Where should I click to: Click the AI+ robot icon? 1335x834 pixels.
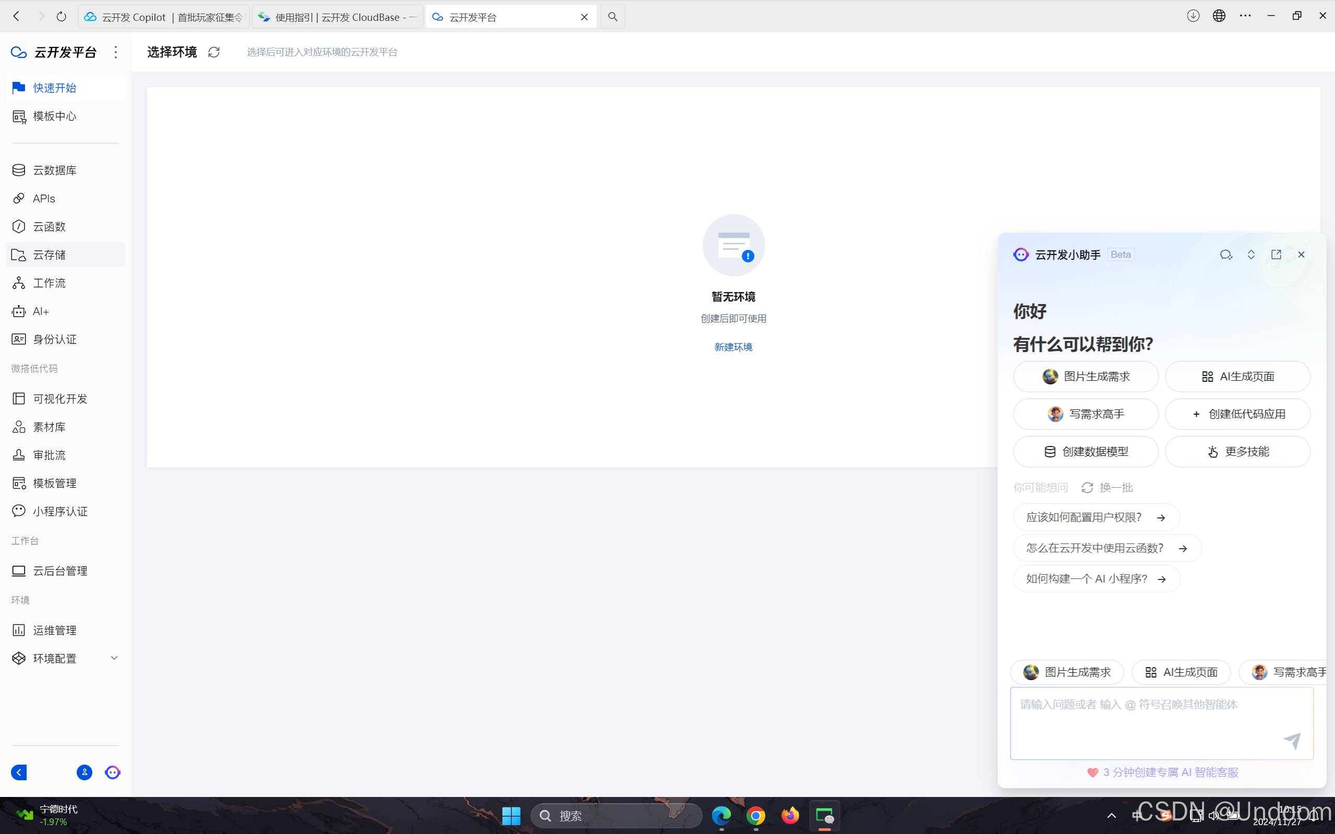[x=19, y=311]
